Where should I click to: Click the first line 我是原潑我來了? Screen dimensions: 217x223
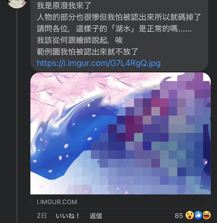pos(64,6)
